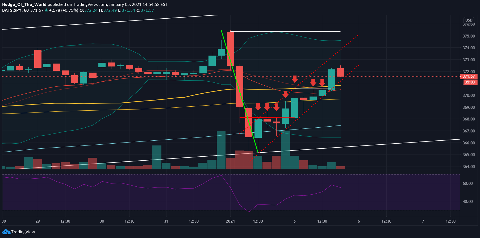
Task: Click the TradingView wordmark at bottom left
Action: 23,232
